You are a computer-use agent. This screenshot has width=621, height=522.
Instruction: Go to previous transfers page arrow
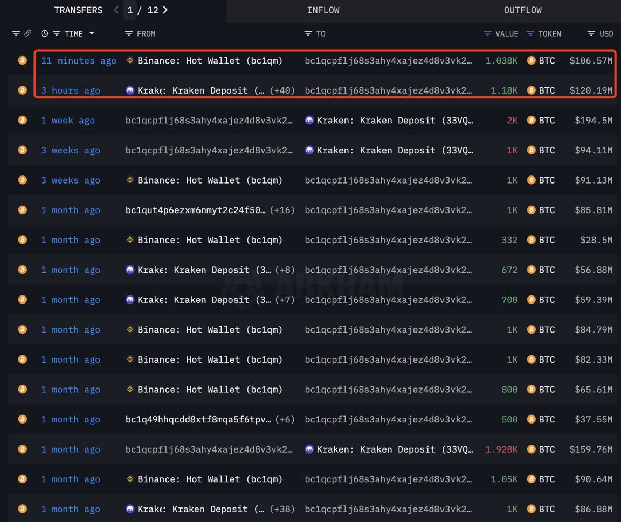[116, 10]
